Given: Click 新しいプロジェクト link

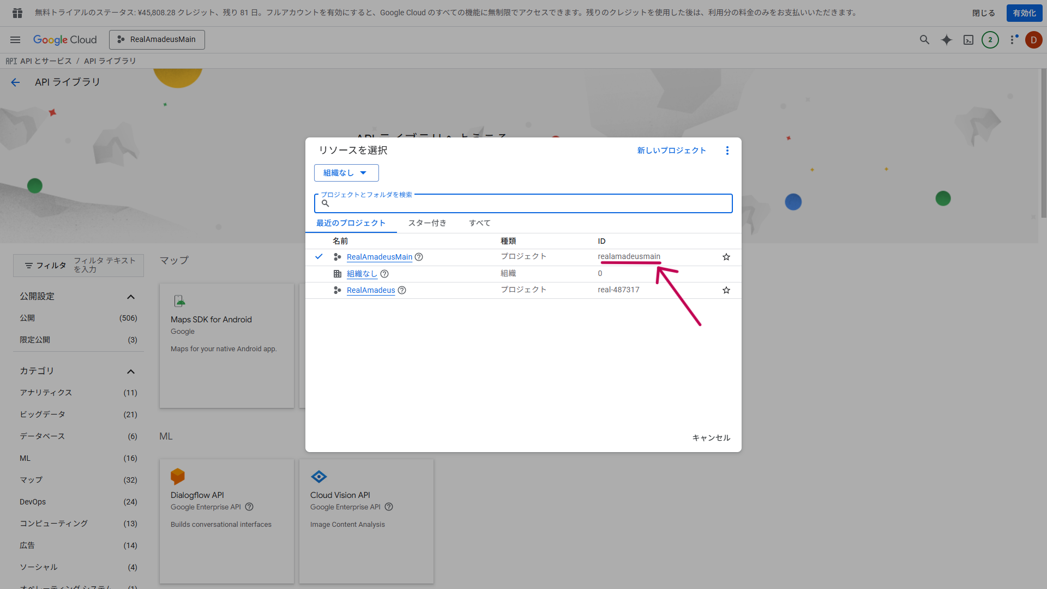Looking at the screenshot, I should point(671,151).
